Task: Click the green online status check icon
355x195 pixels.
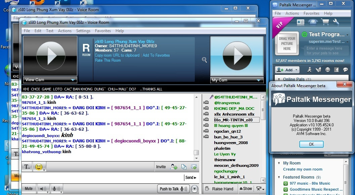Action: click(305, 35)
